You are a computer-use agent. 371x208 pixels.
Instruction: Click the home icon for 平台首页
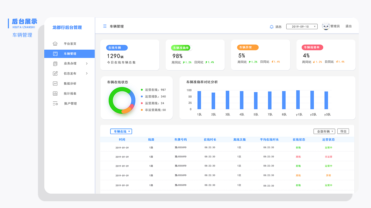click(x=55, y=44)
